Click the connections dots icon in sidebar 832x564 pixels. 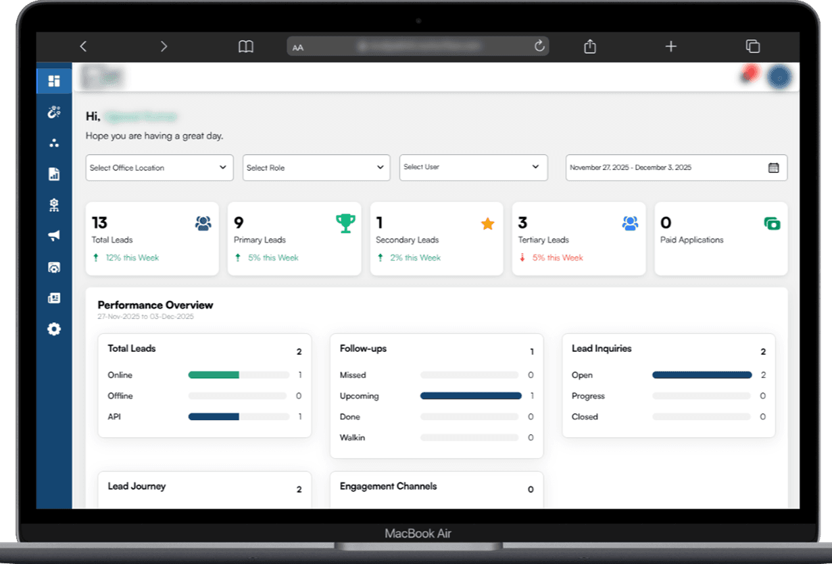[54, 143]
